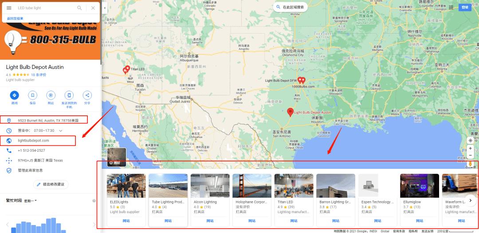Zoom out the map with minus

coord(470,155)
